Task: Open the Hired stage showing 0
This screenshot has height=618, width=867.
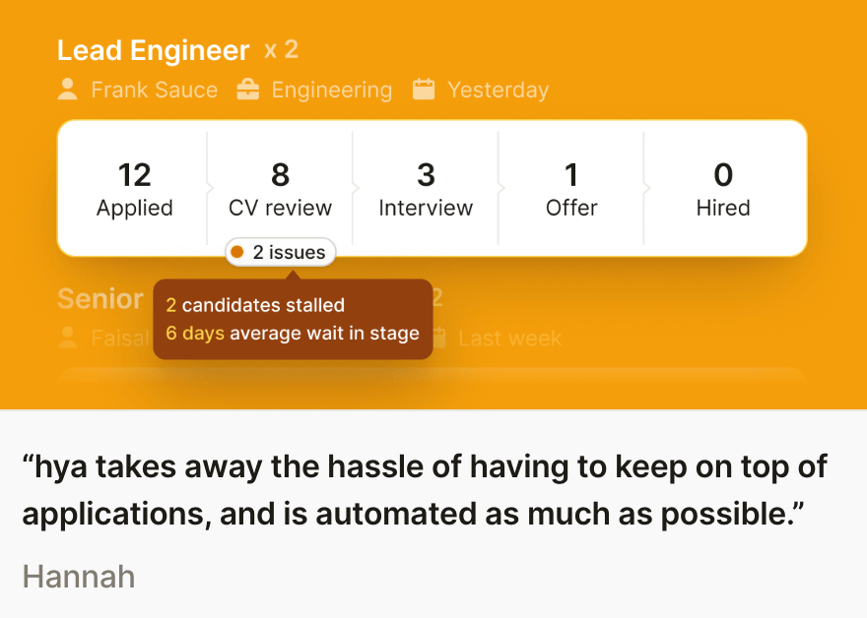Action: coord(723,188)
